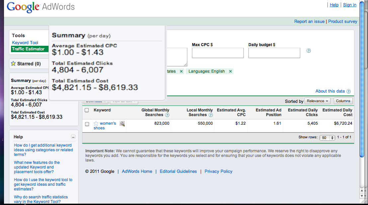
Task: Click the Sign in link
Action: pyautogui.click(x=349, y=5)
